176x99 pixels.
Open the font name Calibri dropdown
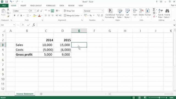click(29, 11)
